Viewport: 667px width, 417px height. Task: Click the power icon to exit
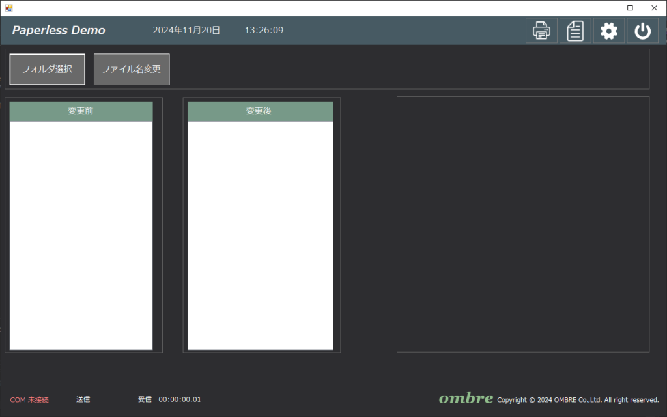[642, 31]
